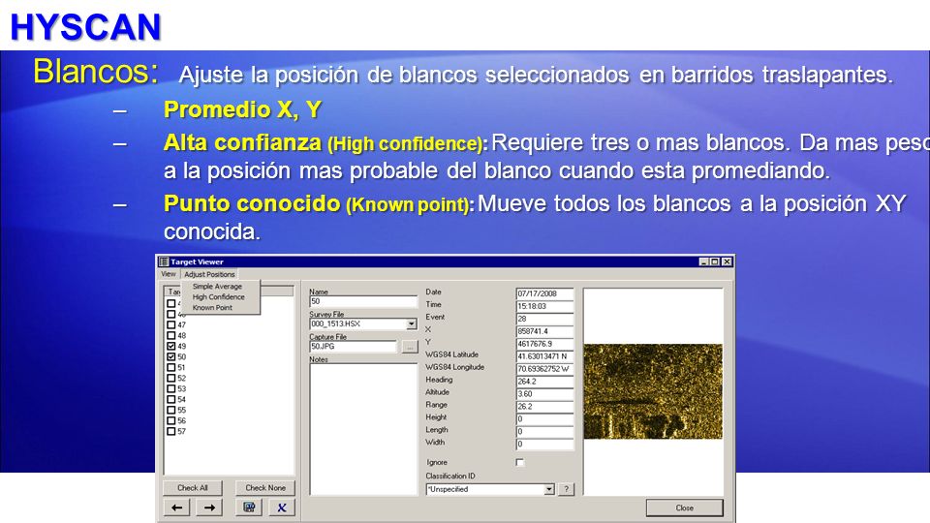The image size is (930, 523).
Task: Click the Range field 26.2
Action: (544, 407)
